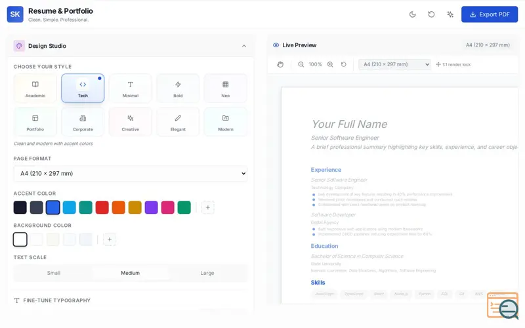Choose the Modern style

[x=225, y=122]
